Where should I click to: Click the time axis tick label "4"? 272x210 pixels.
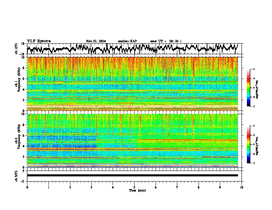tap(113, 187)
